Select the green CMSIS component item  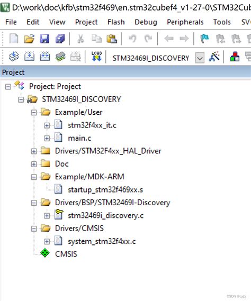(x=66, y=254)
